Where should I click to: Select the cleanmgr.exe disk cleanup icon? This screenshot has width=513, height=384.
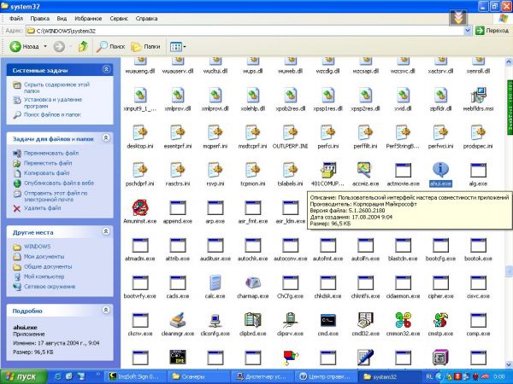178,321
